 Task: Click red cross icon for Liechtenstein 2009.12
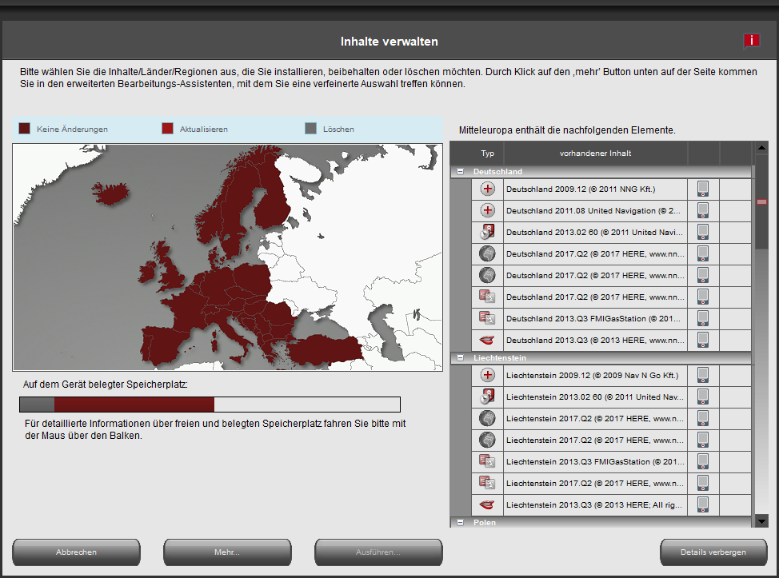(488, 375)
